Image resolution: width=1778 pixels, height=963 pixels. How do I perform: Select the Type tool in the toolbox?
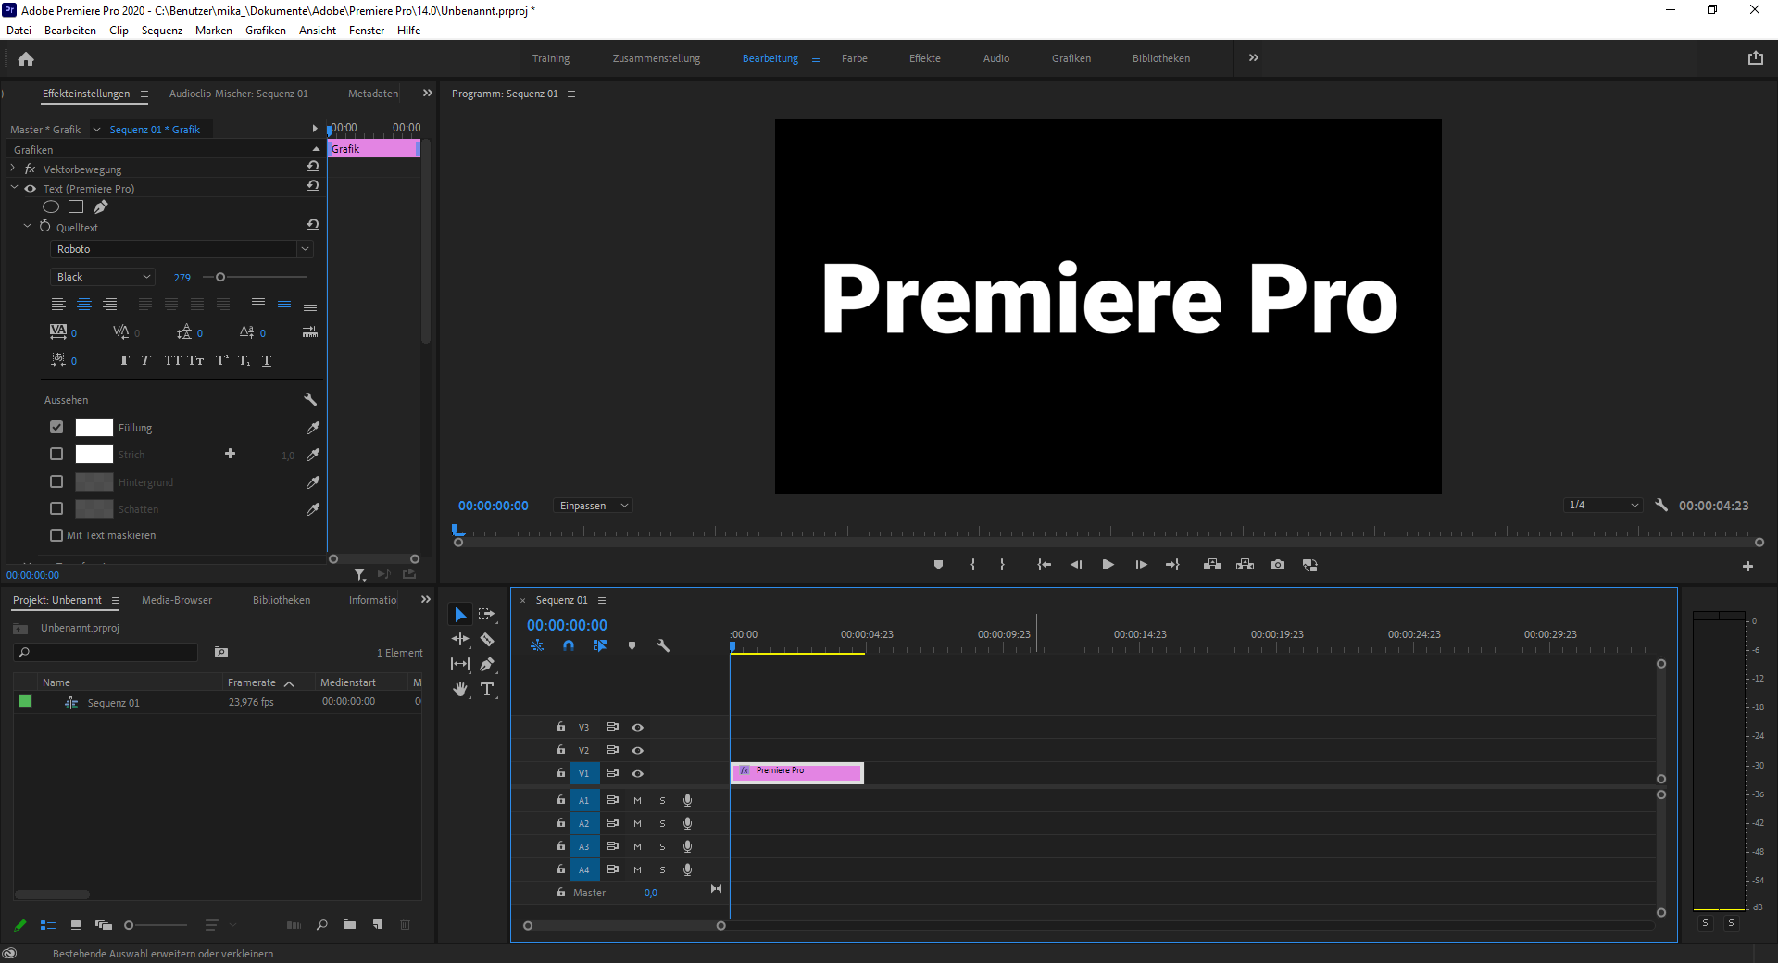[x=487, y=689]
